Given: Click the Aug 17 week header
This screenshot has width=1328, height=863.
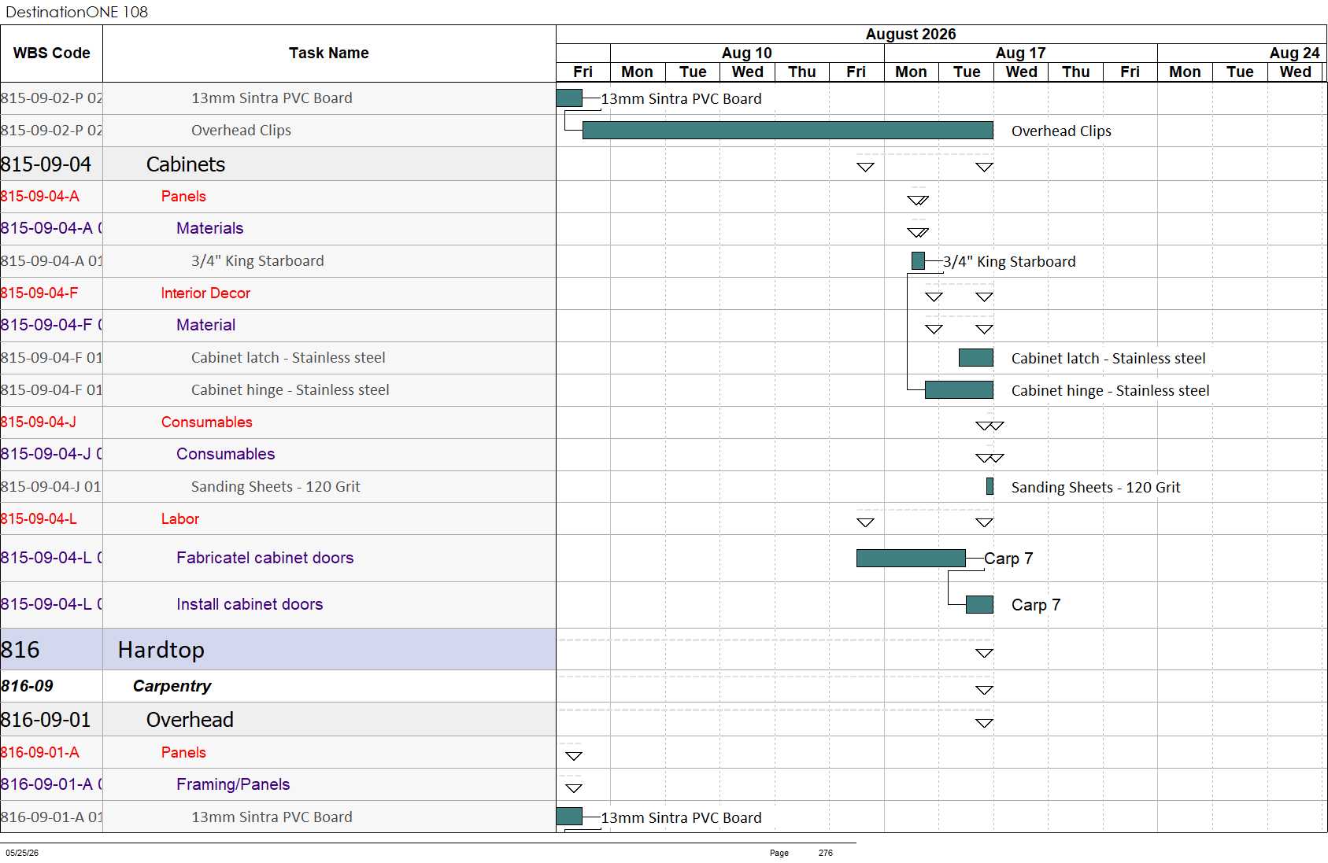Looking at the screenshot, I should pyautogui.click(x=1021, y=53).
